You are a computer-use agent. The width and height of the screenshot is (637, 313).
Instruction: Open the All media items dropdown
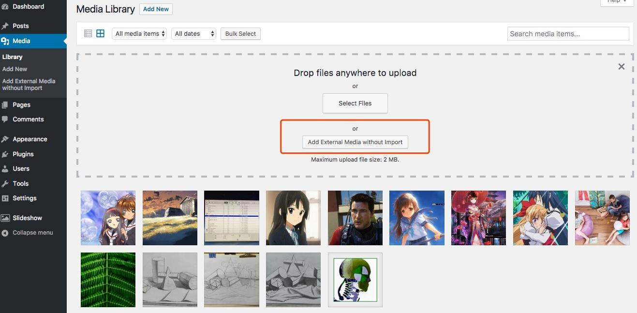pyautogui.click(x=139, y=34)
